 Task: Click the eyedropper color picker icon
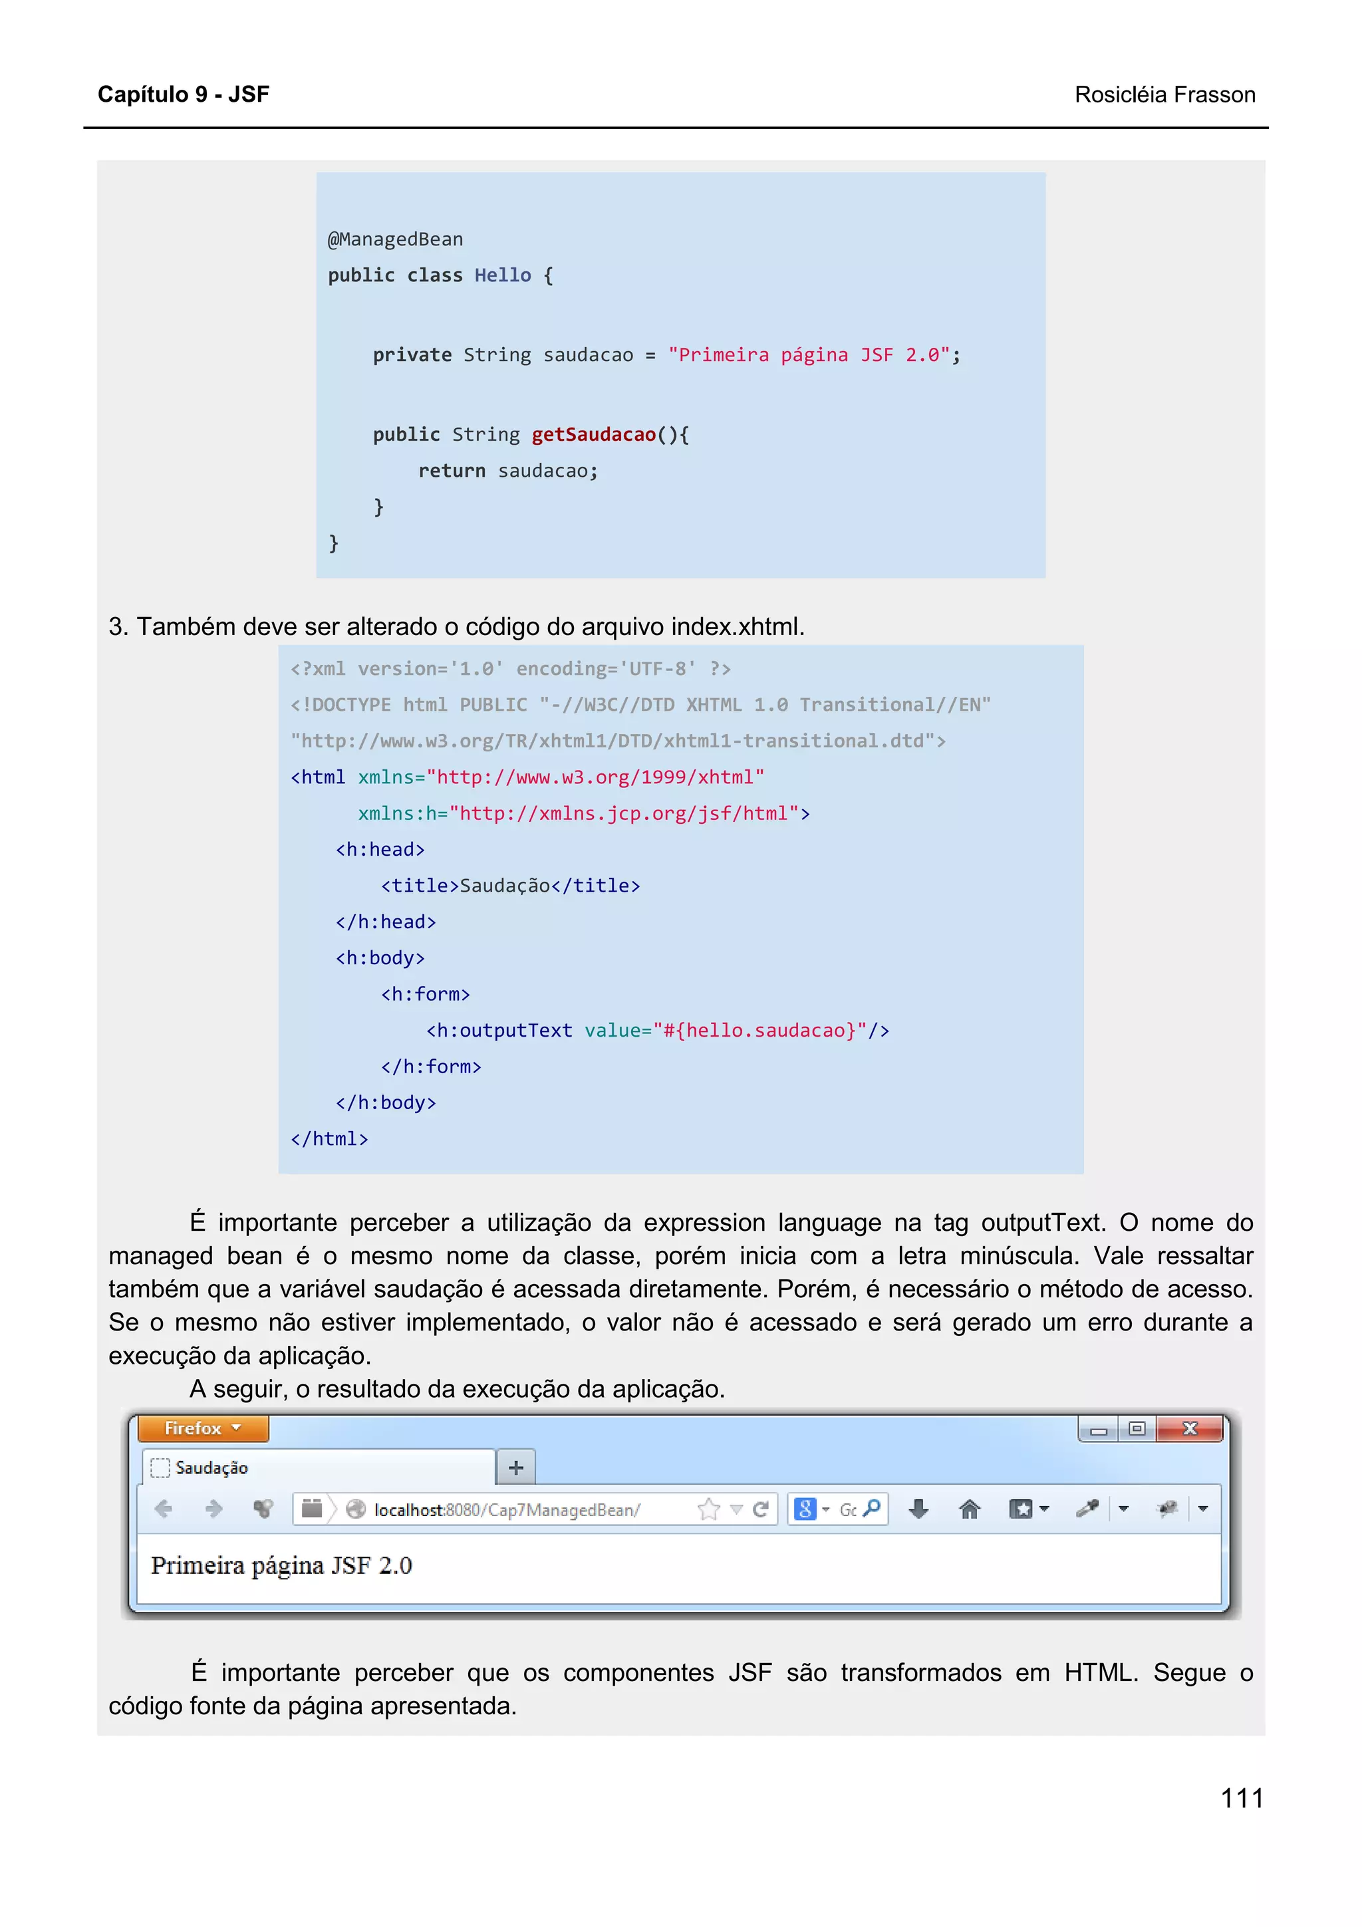click(x=1087, y=1509)
